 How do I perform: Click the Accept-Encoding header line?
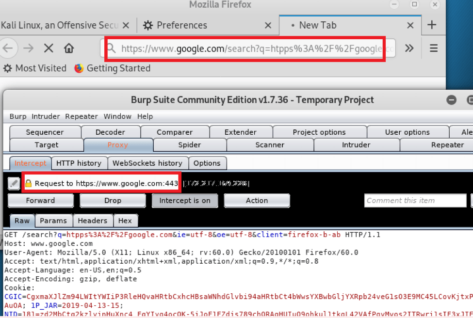[71, 279]
